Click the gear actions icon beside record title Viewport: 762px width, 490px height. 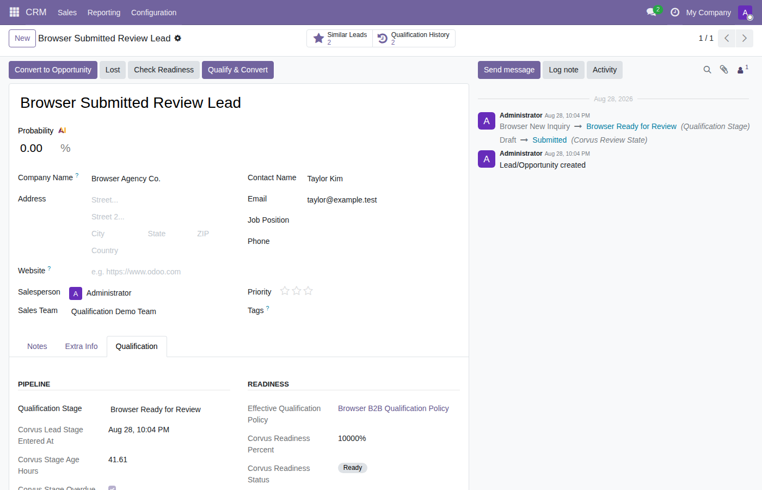[178, 38]
